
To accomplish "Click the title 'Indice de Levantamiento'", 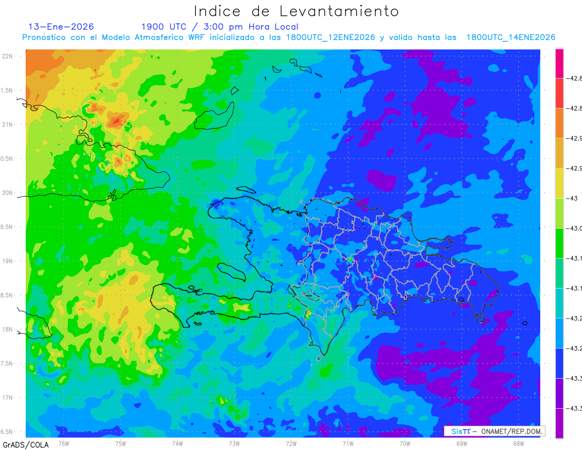I will click(296, 11).
